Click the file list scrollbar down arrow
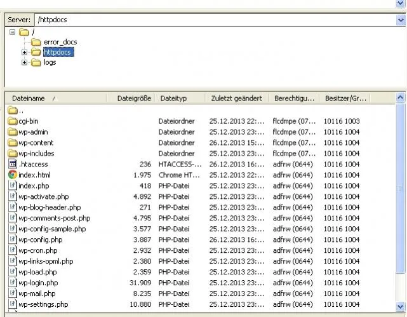The width and height of the screenshot is (407, 317). [400, 306]
